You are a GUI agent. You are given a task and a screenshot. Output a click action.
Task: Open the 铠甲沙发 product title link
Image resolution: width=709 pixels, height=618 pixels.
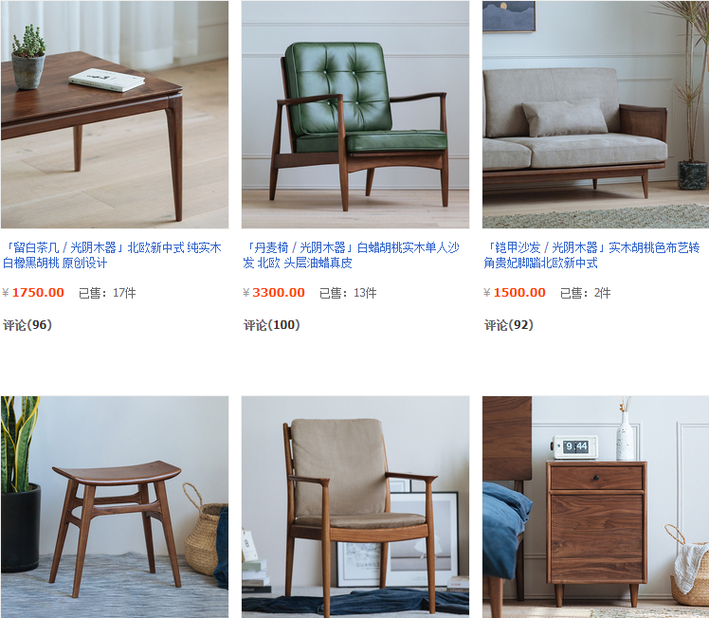(x=591, y=255)
